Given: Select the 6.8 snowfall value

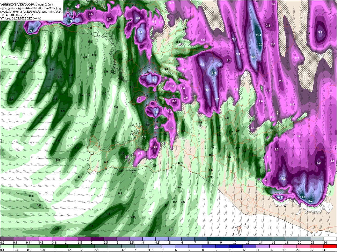Looking at the screenshot, I should click(x=254, y=57).
